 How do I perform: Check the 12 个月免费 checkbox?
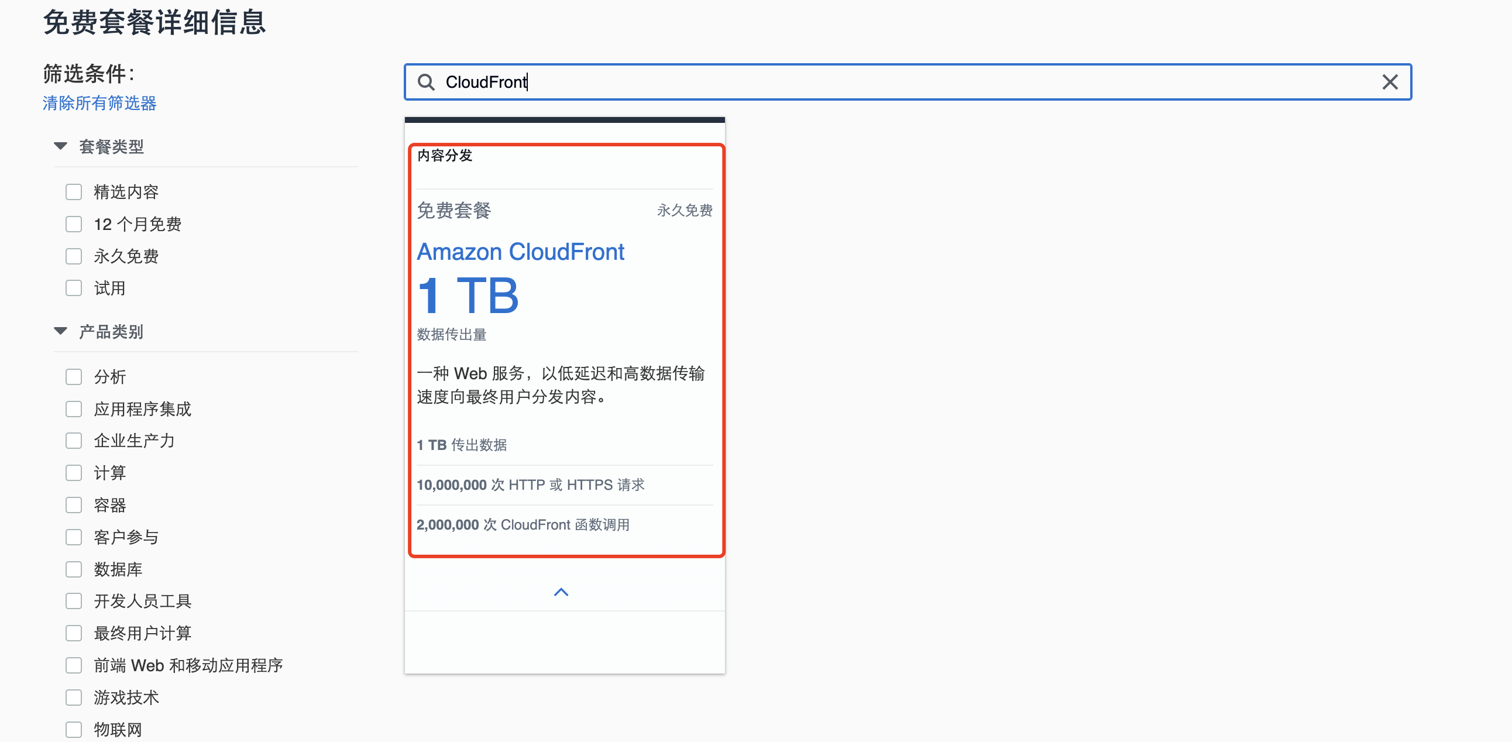[73, 224]
